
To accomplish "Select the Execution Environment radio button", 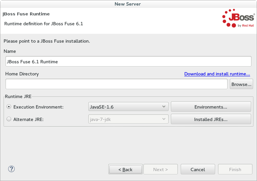I will pyautogui.click(x=9, y=107).
